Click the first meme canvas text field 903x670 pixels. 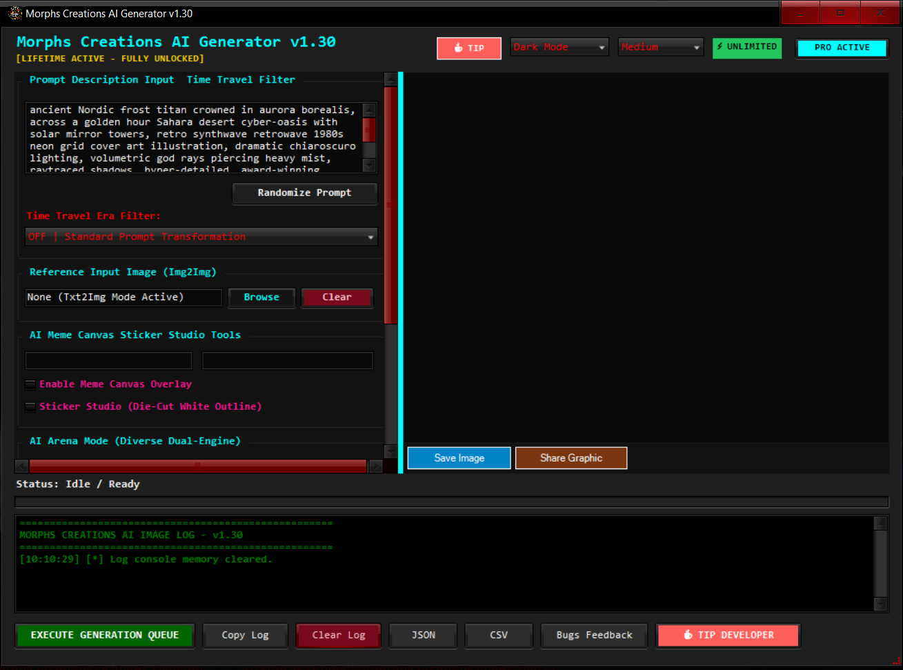tap(108, 360)
